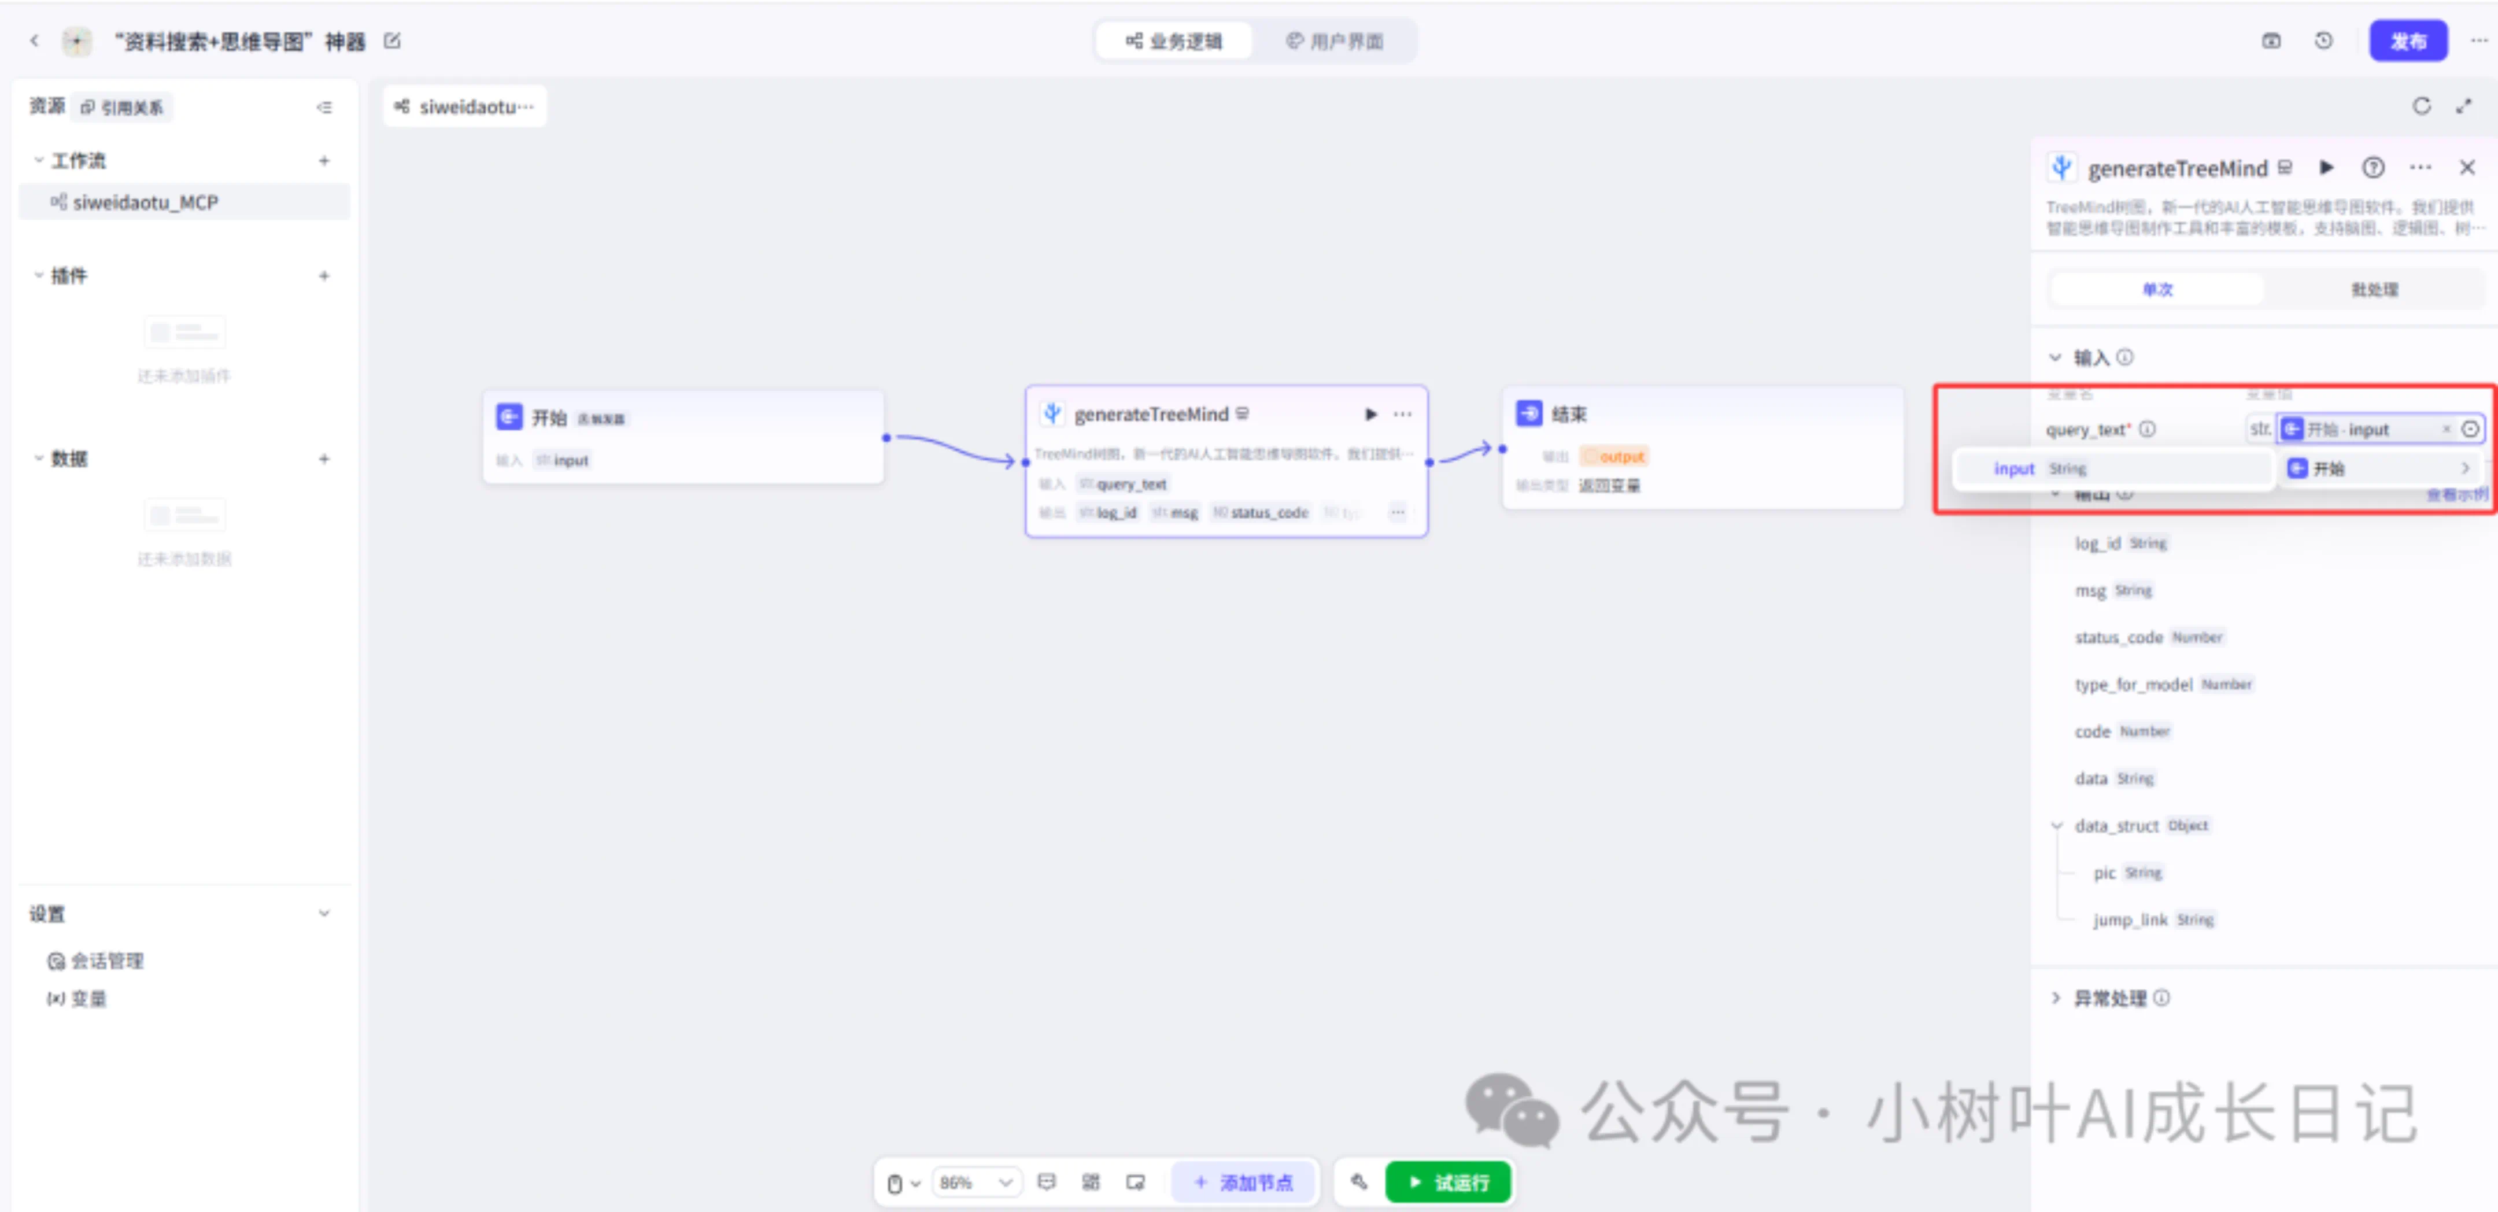Open the top-right more options menu
Screen dimensions: 2498x1212
[x=2478, y=40]
